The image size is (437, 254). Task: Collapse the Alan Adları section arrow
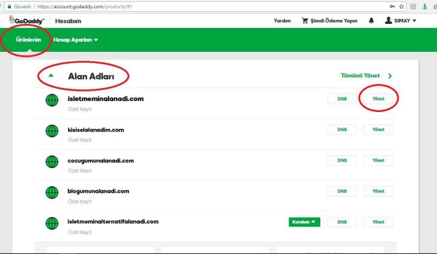click(51, 75)
